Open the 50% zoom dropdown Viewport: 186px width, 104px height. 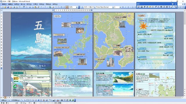pyautogui.click(x=77, y=7)
